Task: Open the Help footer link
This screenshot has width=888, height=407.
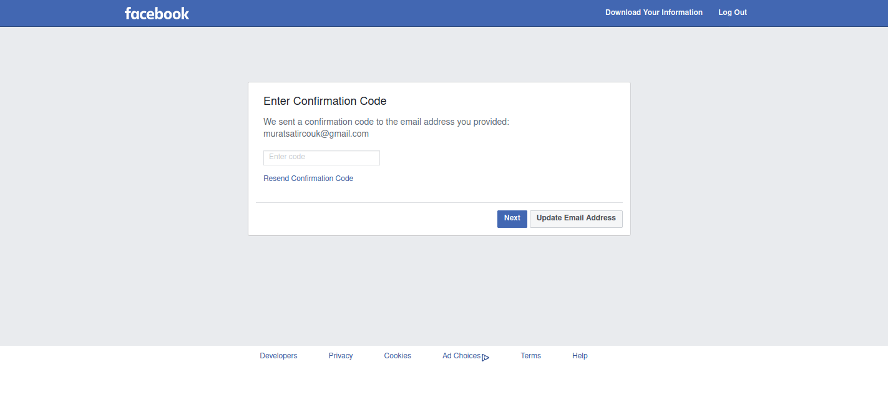Action: 580,356
